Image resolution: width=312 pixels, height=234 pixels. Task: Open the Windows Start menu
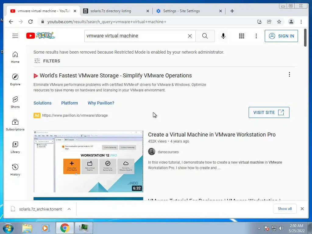click(x=8, y=228)
